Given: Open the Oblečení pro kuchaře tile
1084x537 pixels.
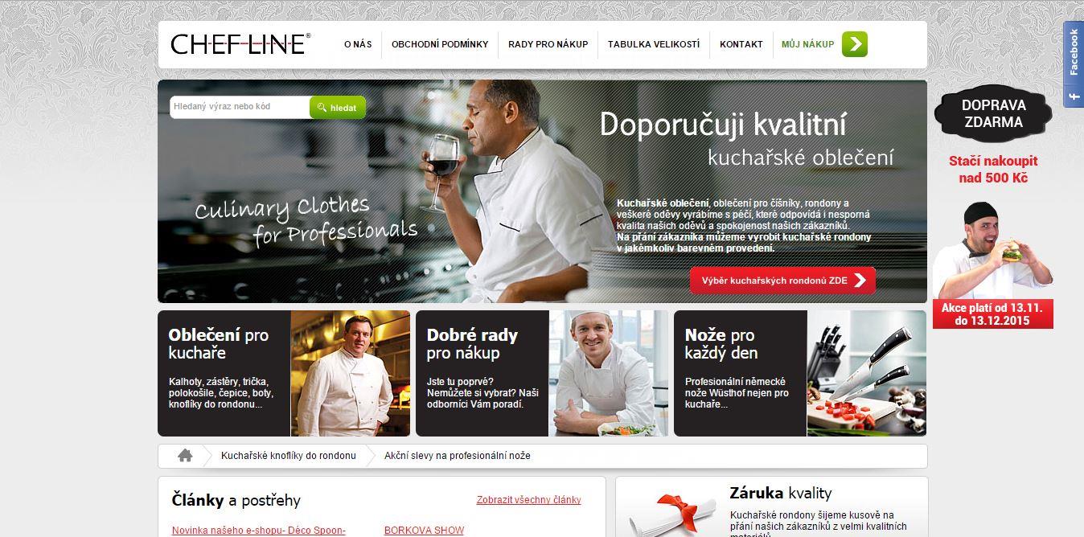Looking at the screenshot, I should pos(284,373).
